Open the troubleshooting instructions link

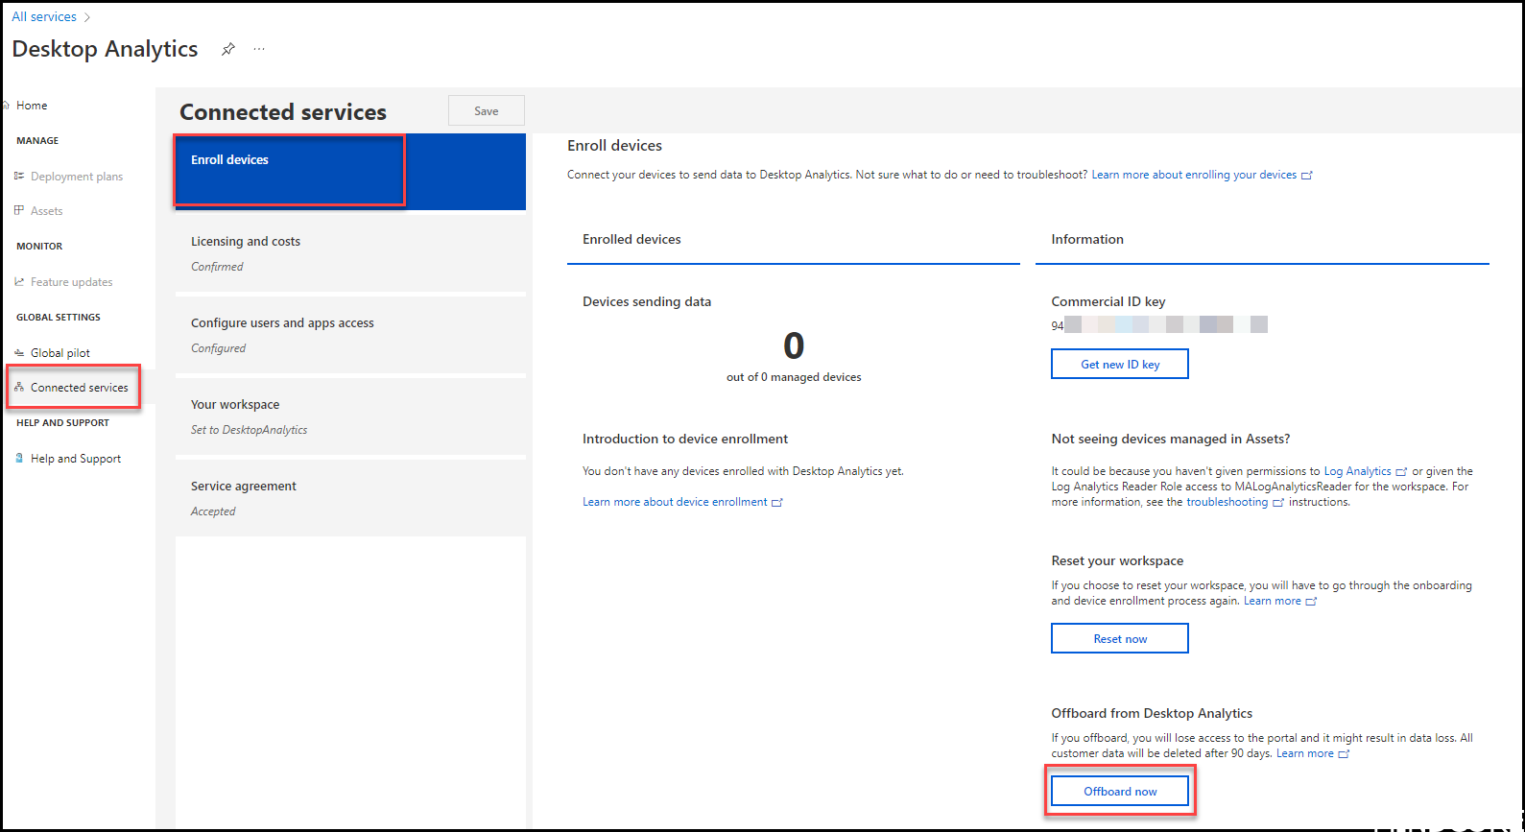point(1227,502)
